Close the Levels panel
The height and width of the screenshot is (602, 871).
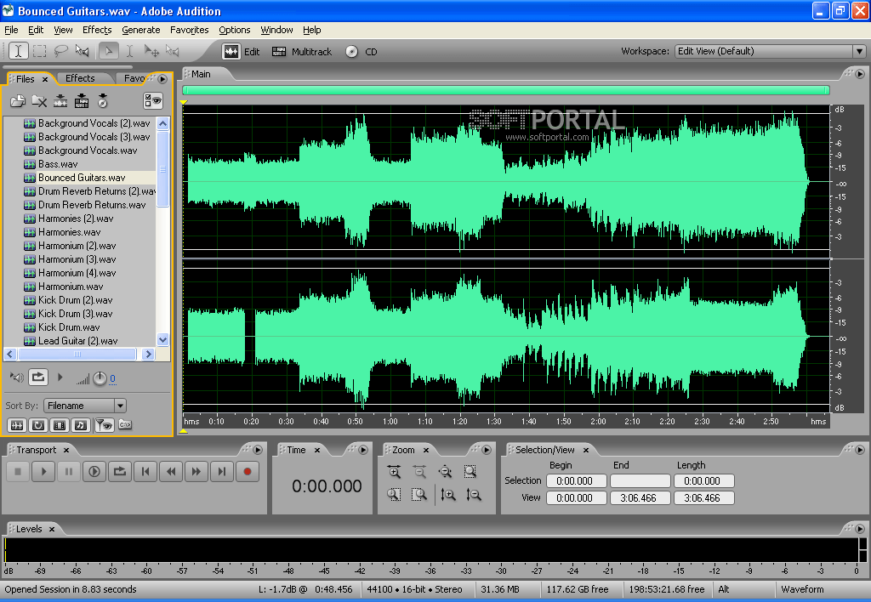tap(52, 529)
